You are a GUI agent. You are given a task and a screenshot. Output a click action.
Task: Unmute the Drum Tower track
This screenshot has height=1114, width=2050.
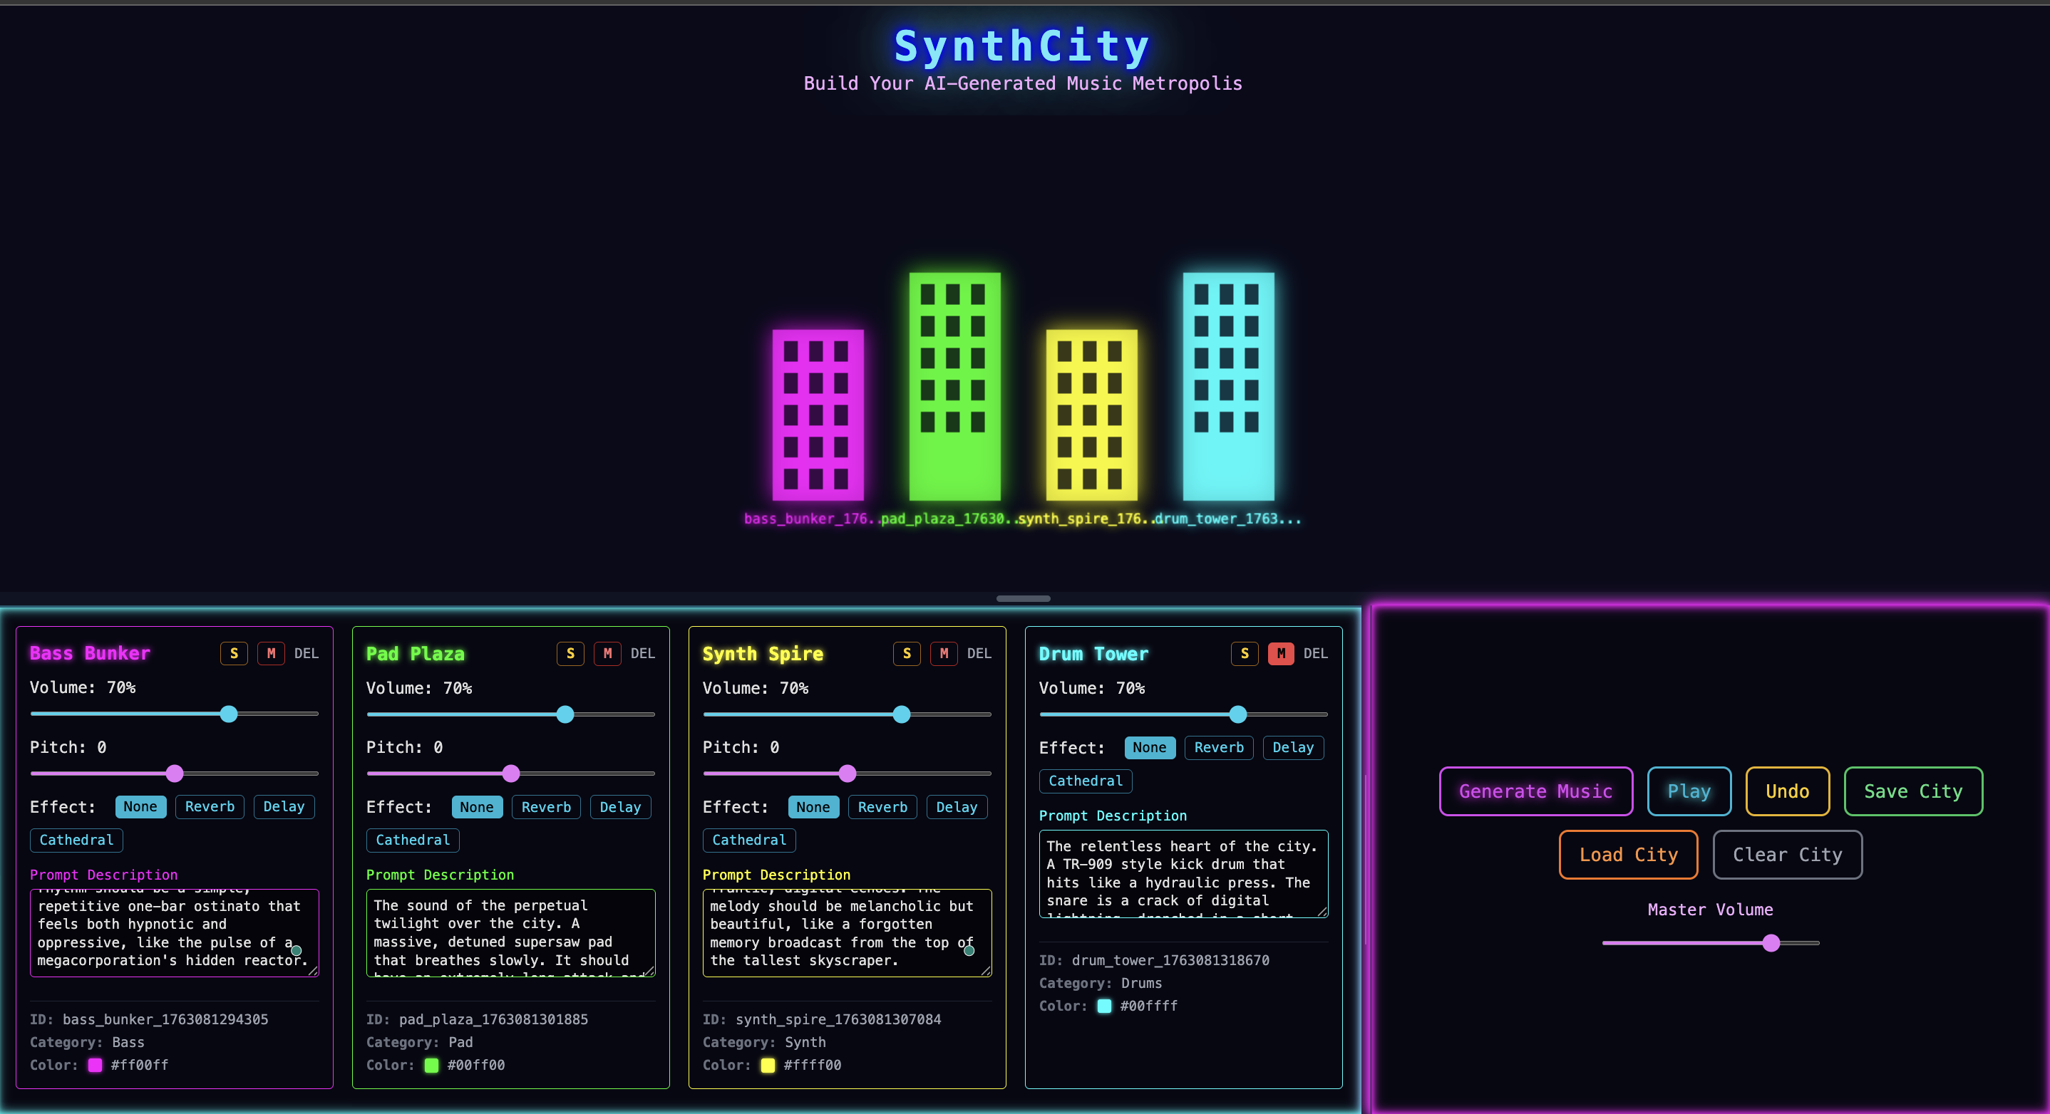[1279, 653]
